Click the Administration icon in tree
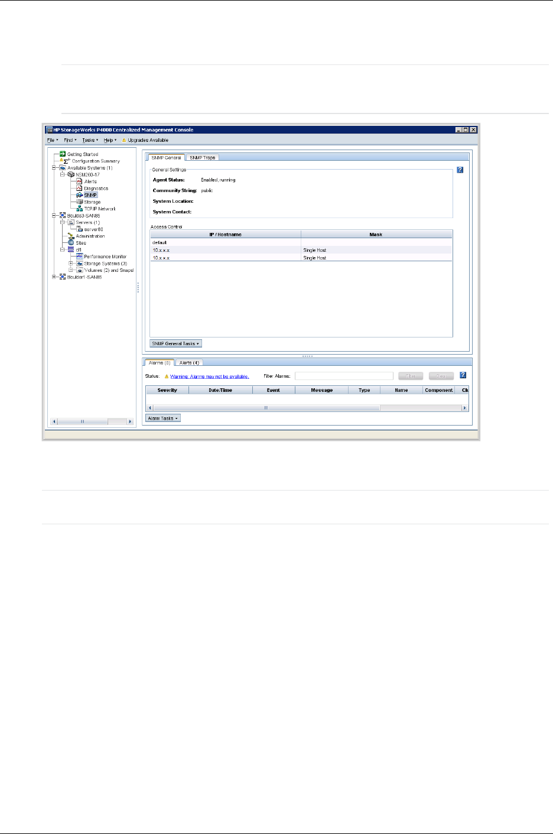 click(71, 236)
